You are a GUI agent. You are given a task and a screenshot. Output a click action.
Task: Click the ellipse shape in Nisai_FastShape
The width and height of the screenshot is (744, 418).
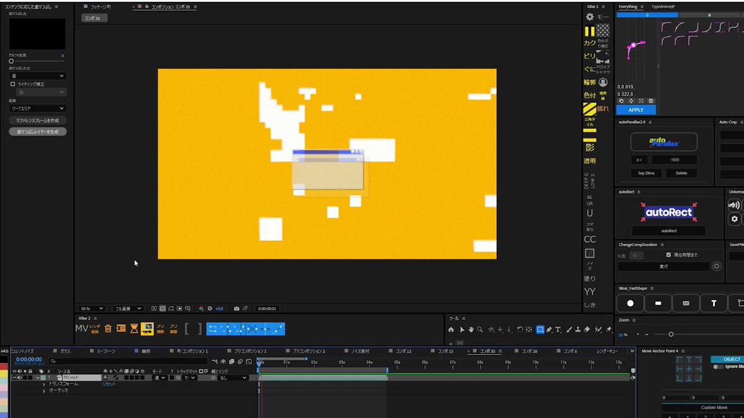(x=630, y=303)
